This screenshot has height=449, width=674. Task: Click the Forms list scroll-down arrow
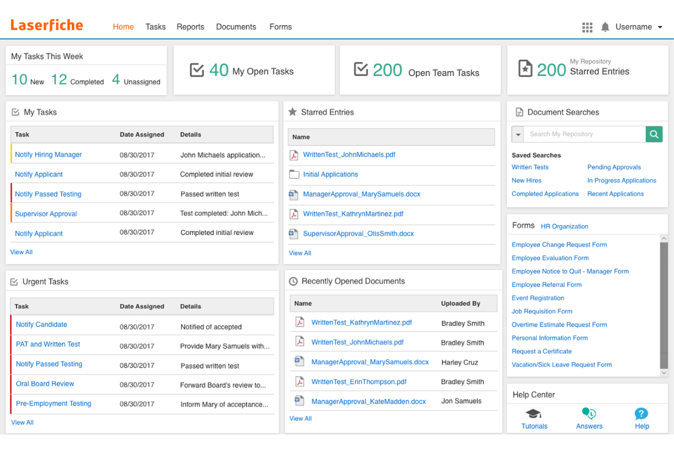(x=664, y=373)
